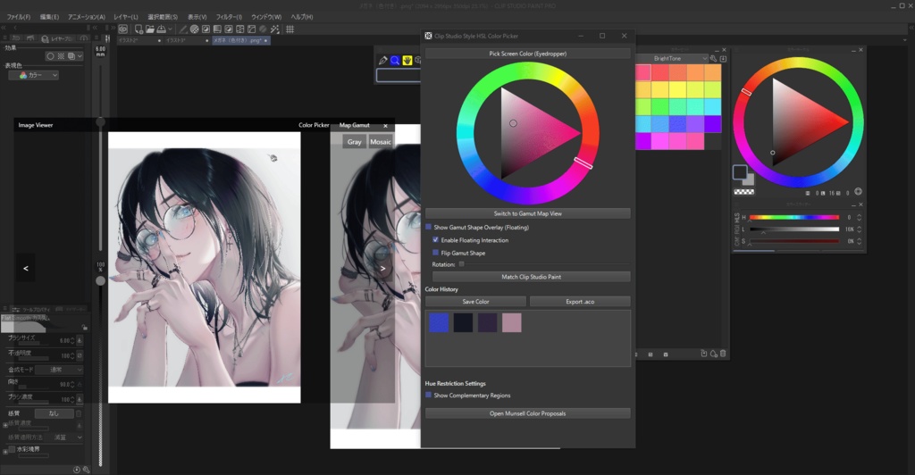The image size is (915, 475).
Task: Click the import icon beside BrightTone wrench
Action: [x=723, y=58]
